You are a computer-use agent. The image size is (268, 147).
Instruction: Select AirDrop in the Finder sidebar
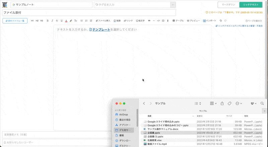pos(123,115)
